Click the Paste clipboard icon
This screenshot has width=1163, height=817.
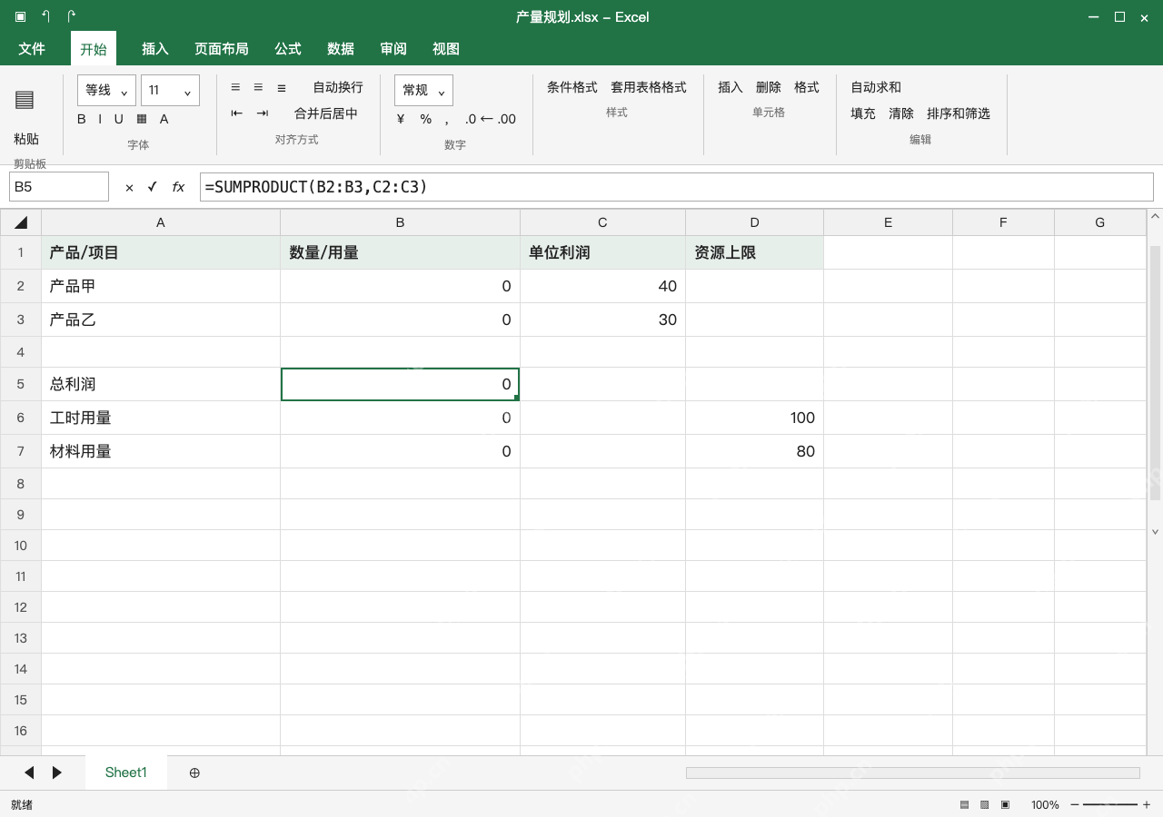pos(25,100)
